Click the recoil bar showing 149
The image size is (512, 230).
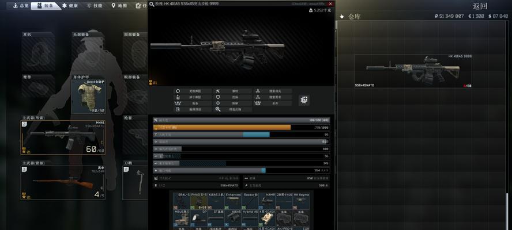tap(242, 163)
